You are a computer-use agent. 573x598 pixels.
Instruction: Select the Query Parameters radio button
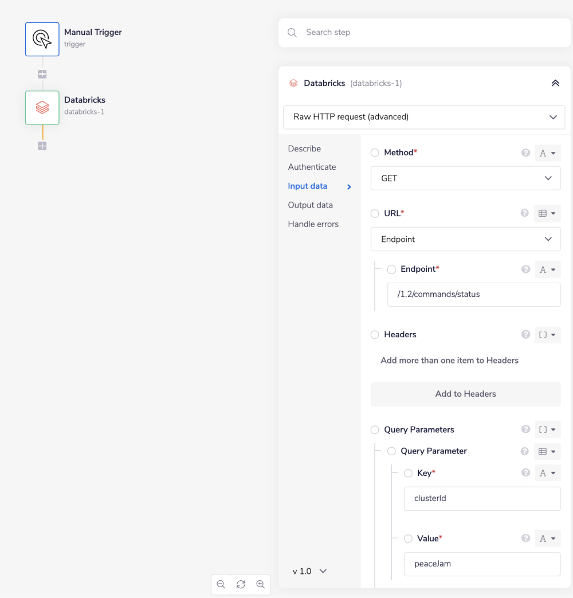(x=375, y=430)
